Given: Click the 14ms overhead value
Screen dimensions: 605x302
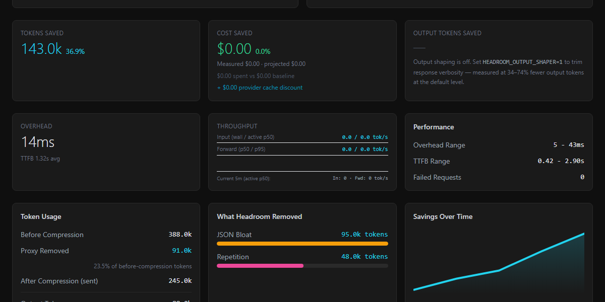Looking at the screenshot, I should coord(37,142).
